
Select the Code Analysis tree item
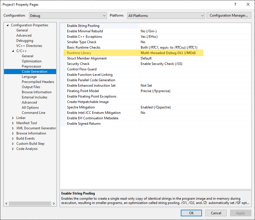[x=27, y=148]
